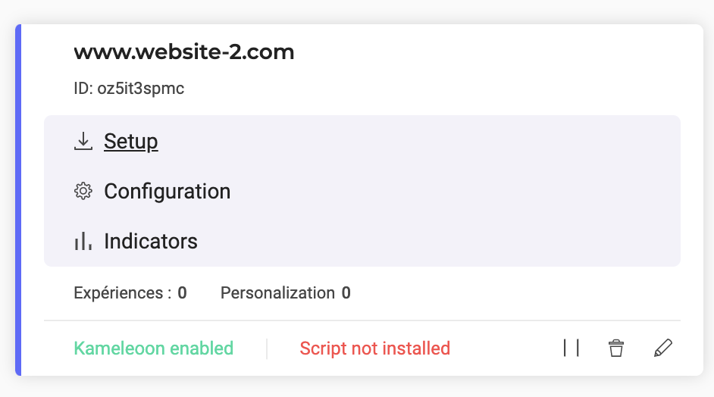The width and height of the screenshot is (714, 397).
Task: Click the www.website-2.com title
Action: click(x=184, y=52)
